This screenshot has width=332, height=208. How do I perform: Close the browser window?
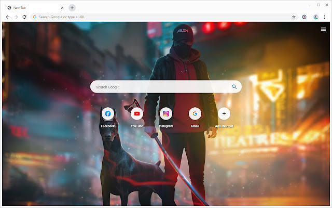pos(327,5)
